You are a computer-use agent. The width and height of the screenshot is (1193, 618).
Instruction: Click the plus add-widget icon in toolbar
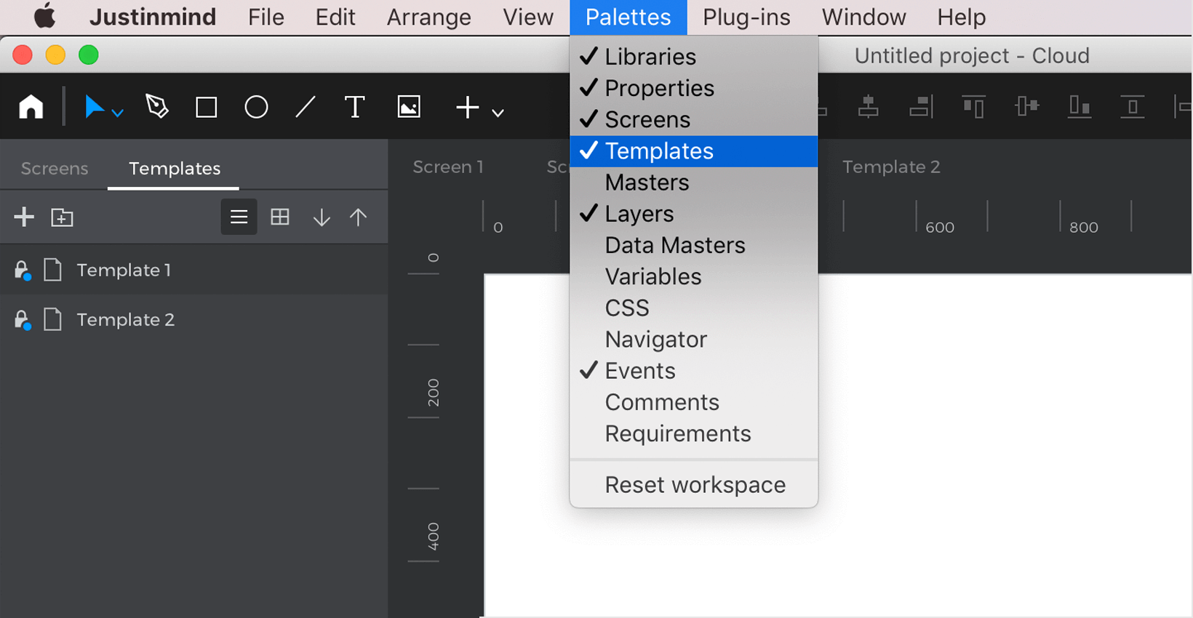[x=467, y=108]
